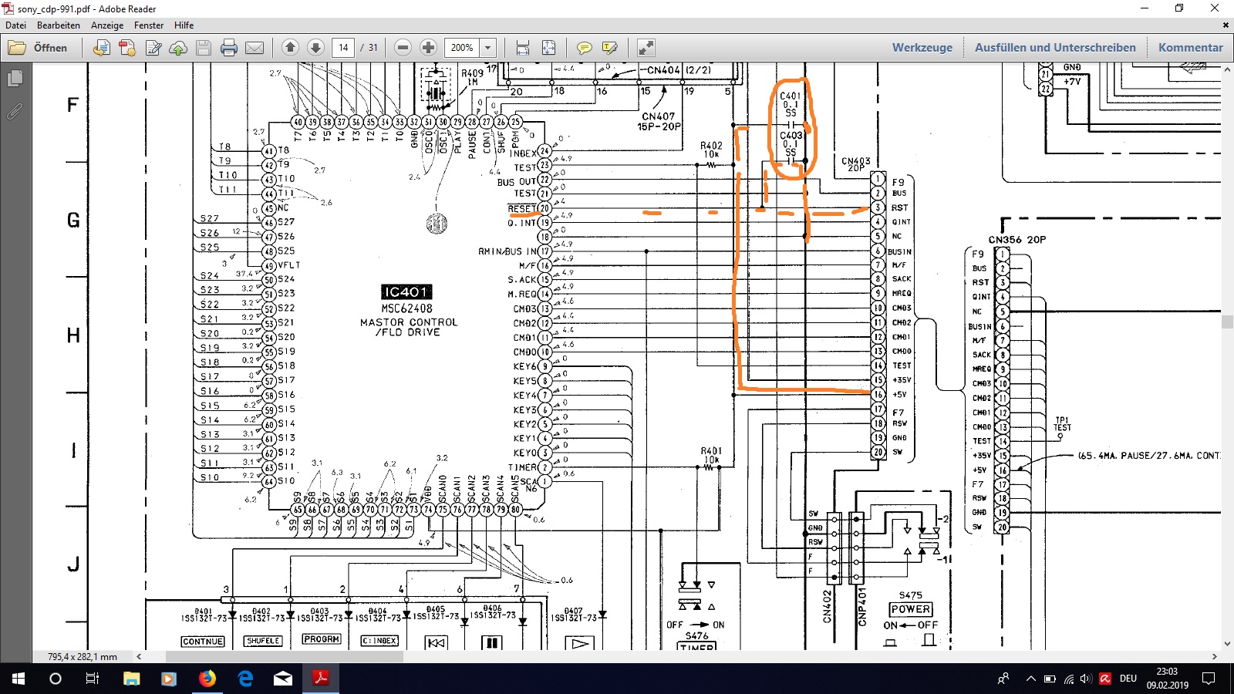Click the horizontal scrollbar right arrow
This screenshot has height=694, width=1234.
pos(1214,656)
